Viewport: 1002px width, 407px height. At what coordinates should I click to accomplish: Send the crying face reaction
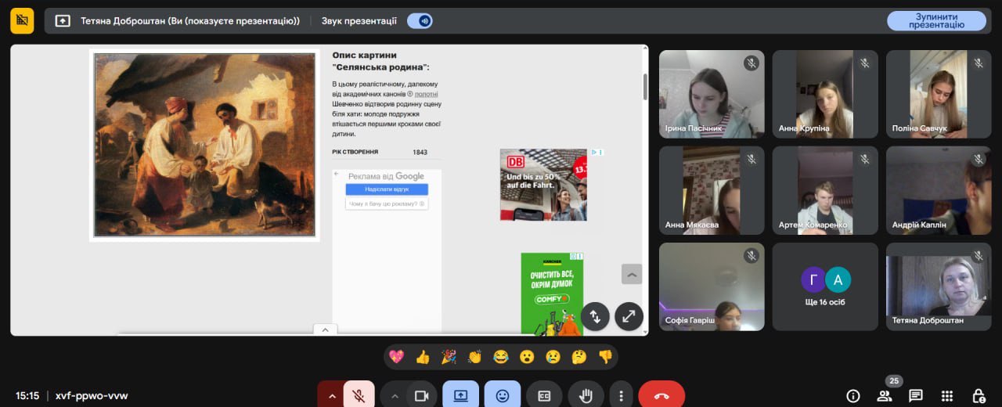(x=553, y=357)
